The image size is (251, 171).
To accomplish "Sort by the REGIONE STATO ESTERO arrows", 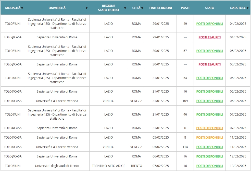I will pos(125,8).
